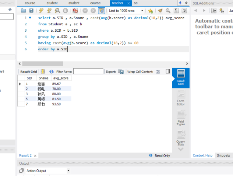Export recordset with the Export icon

pyautogui.click(x=121, y=72)
